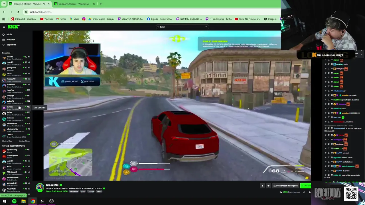The width and height of the screenshot is (365, 205).
Task: Click the Kick logo
Action: pyautogui.click(x=14, y=27)
